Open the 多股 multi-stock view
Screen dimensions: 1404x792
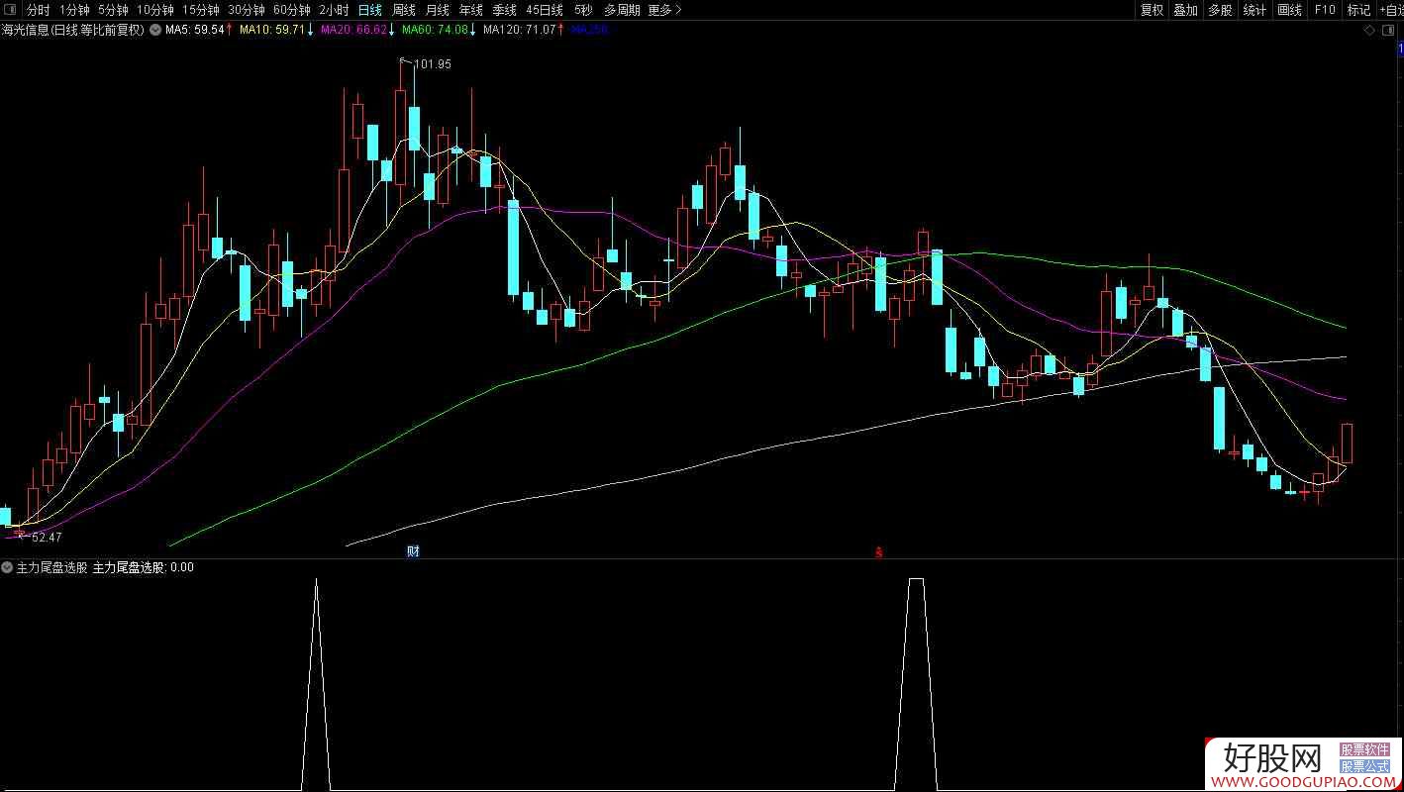(1220, 10)
